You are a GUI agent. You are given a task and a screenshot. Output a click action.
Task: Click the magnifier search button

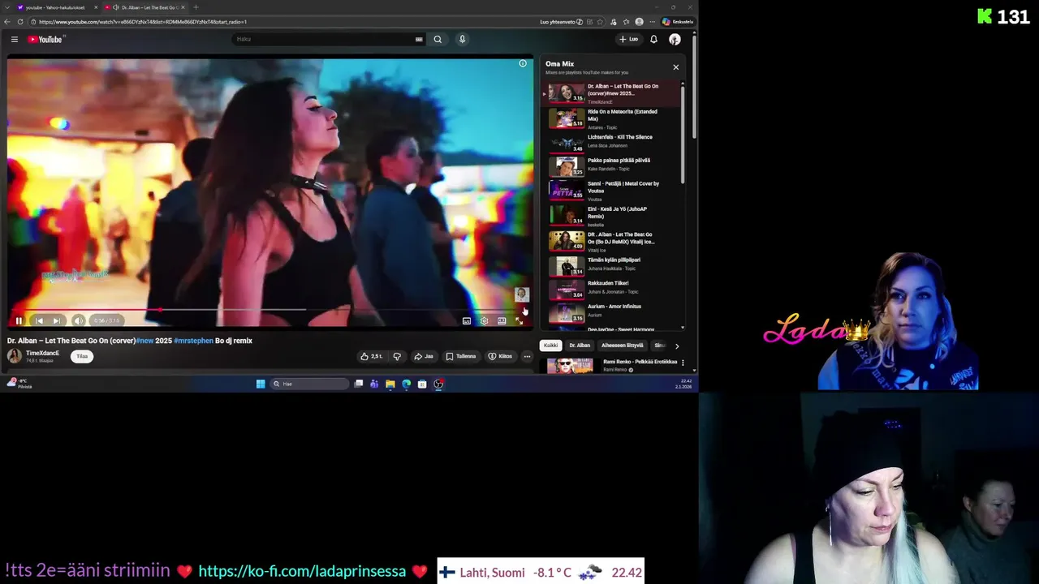point(438,39)
